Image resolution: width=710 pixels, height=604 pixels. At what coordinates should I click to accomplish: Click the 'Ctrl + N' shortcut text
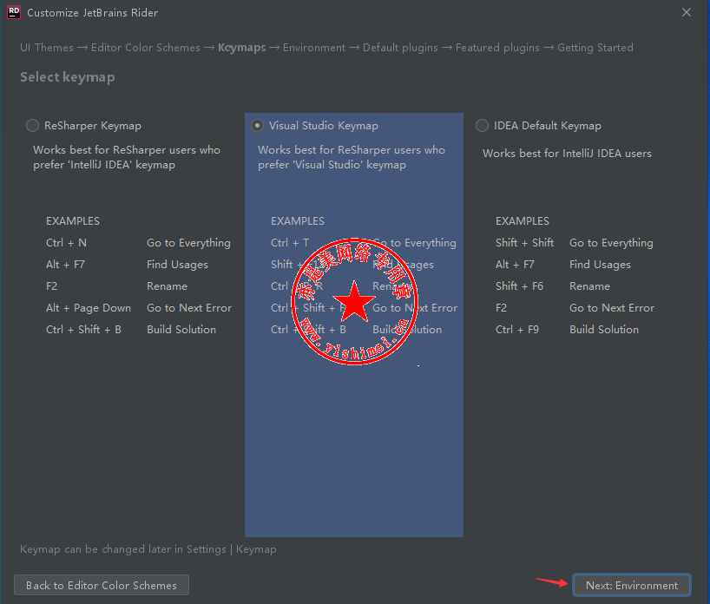click(x=66, y=243)
